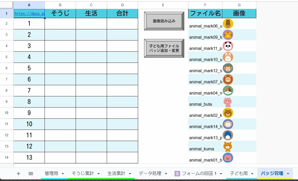The width and height of the screenshot is (298, 181).
Task: Click the 合計 header cell
Action: [122, 13]
